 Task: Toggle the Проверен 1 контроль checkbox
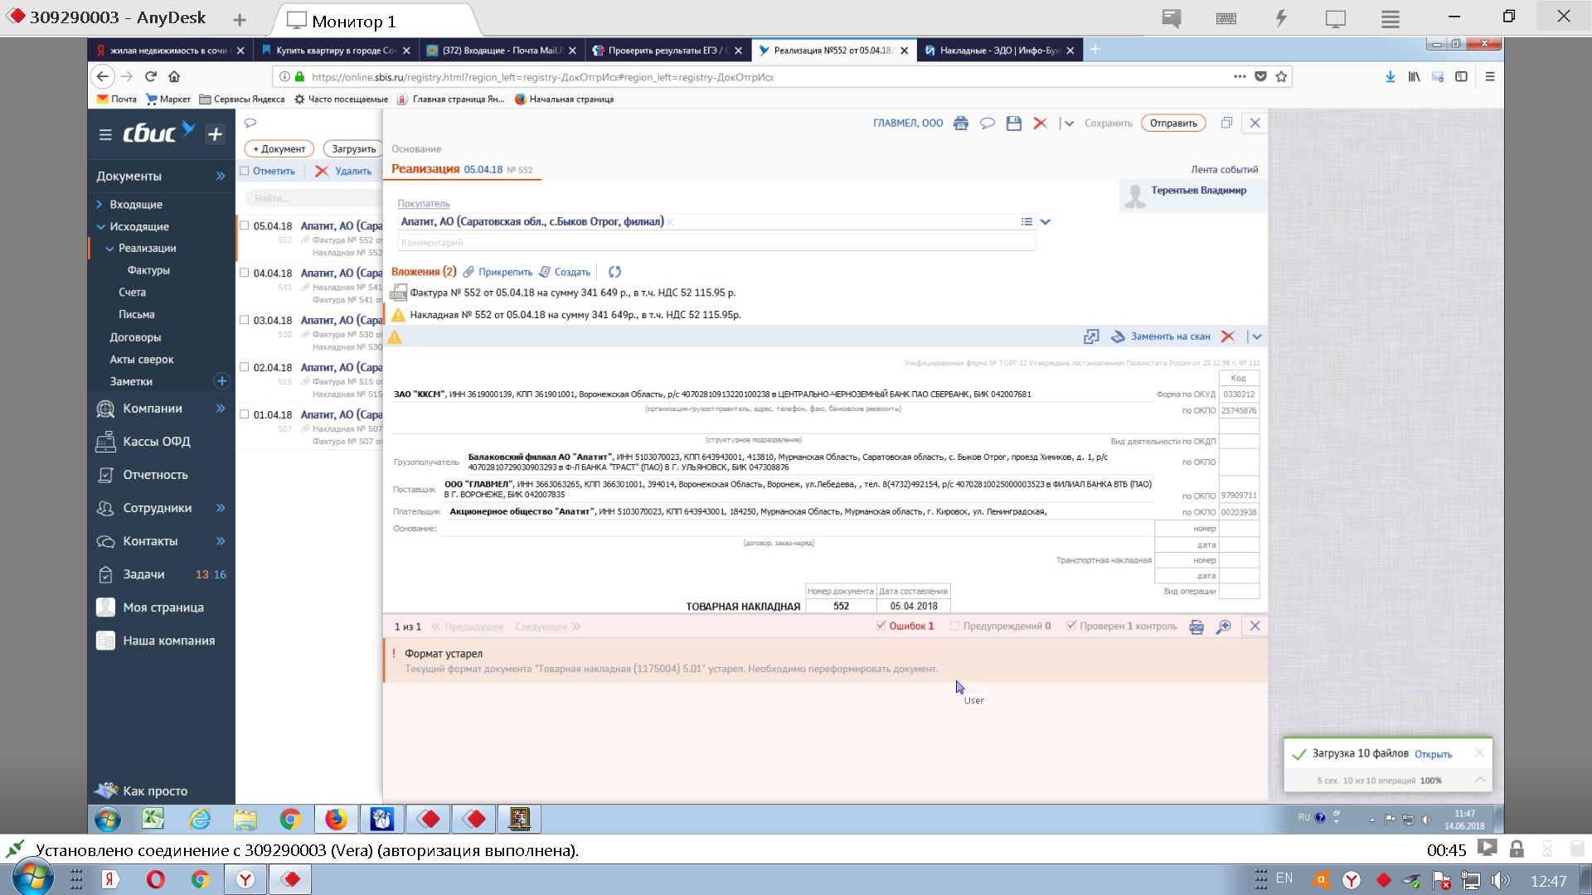pos(1071,626)
